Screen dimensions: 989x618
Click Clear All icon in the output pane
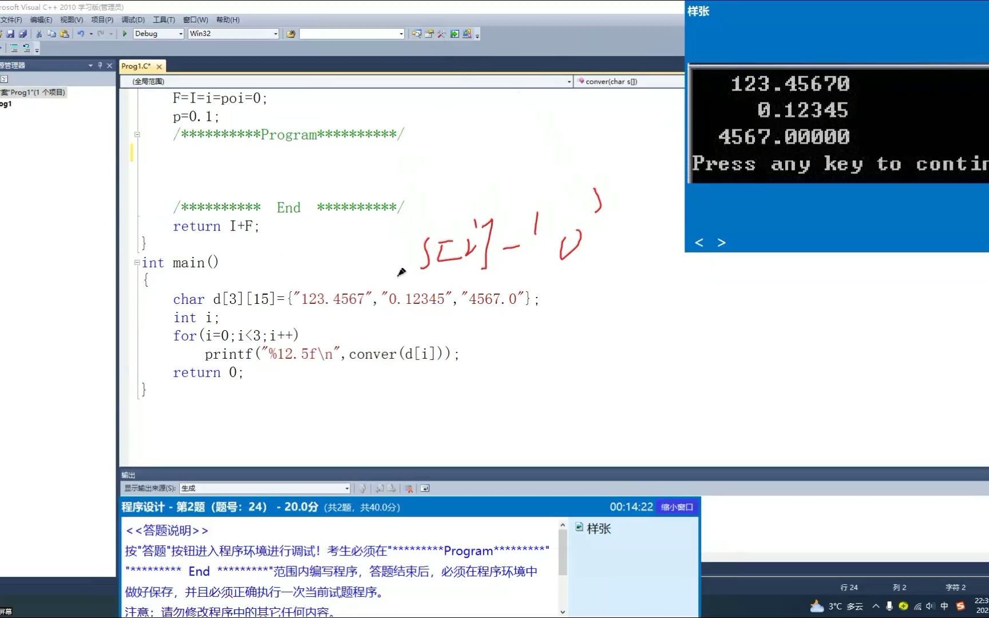(x=409, y=488)
